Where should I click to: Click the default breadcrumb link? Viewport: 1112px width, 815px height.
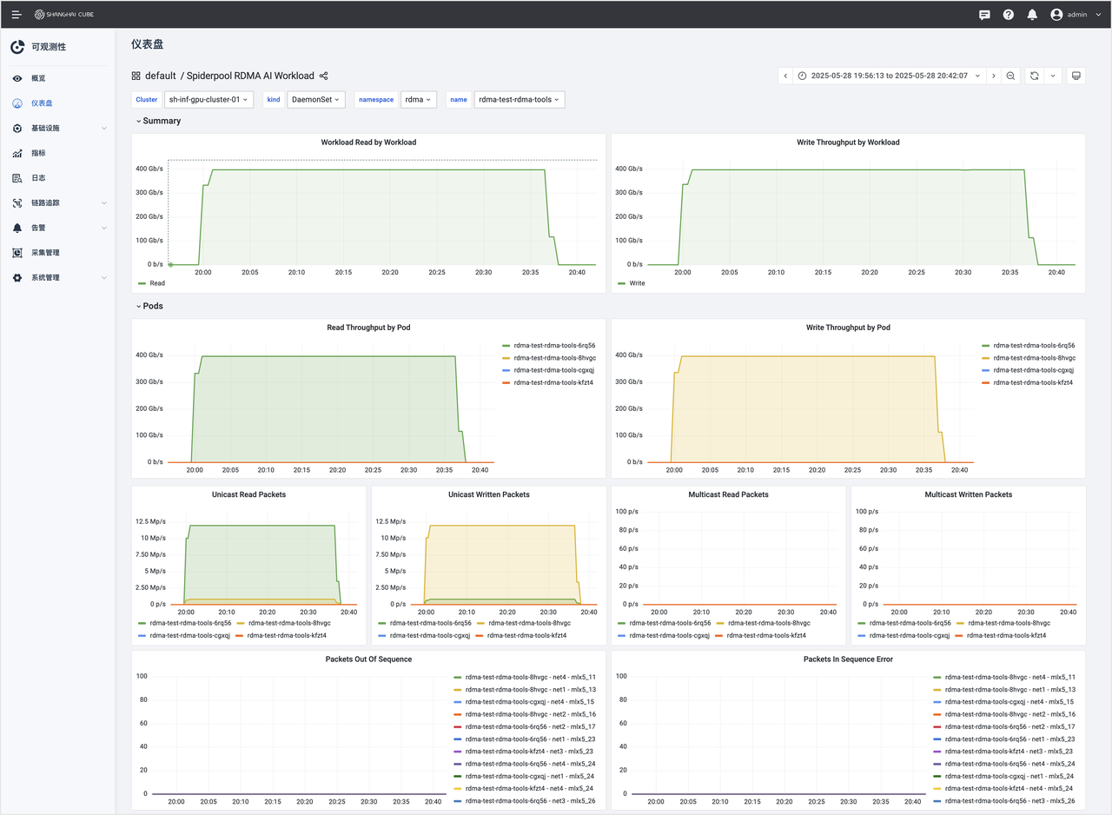point(160,76)
